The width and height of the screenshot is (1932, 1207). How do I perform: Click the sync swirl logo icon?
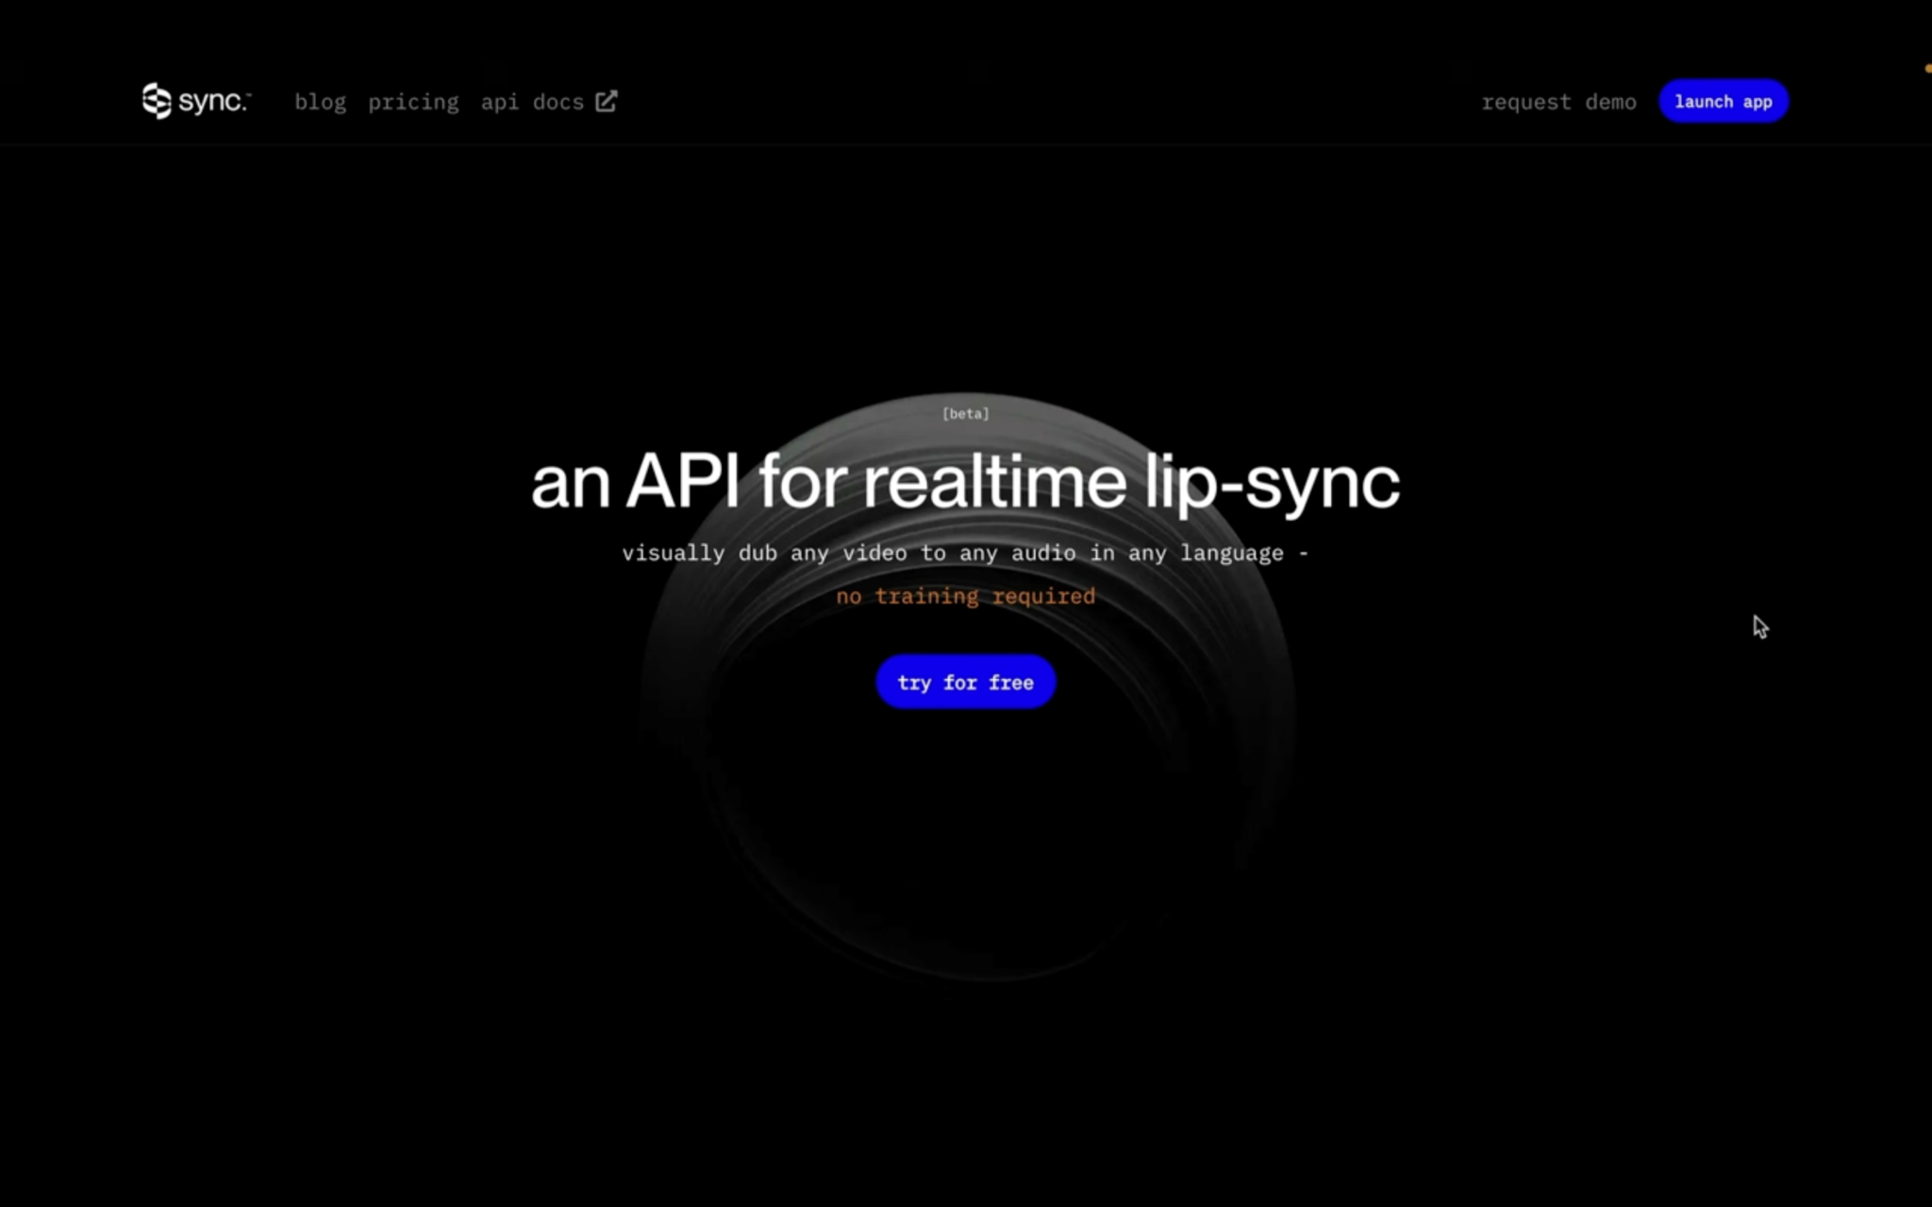156,101
